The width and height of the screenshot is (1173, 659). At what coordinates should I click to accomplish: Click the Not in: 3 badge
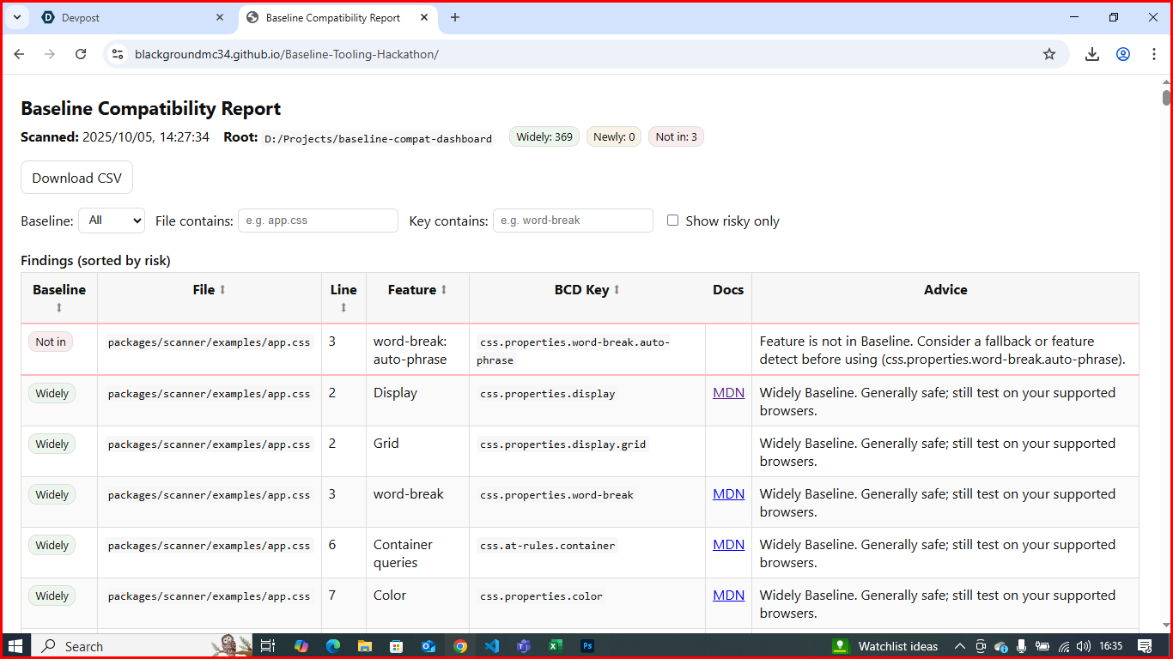(676, 137)
